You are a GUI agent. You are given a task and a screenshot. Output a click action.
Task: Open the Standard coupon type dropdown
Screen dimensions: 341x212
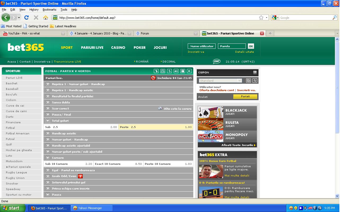point(220,81)
